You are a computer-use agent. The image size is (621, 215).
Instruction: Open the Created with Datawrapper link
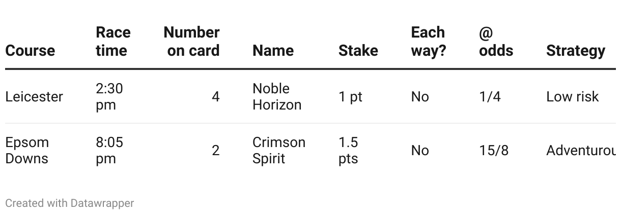click(x=69, y=203)
